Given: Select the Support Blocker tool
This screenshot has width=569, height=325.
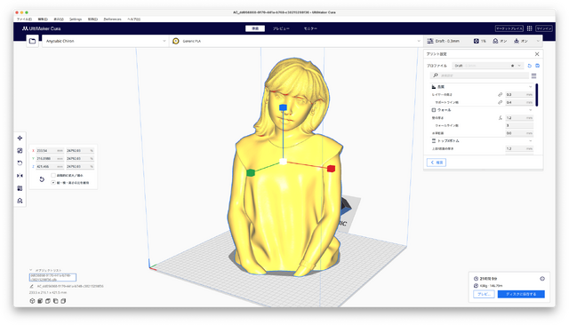Looking at the screenshot, I should click(20, 201).
